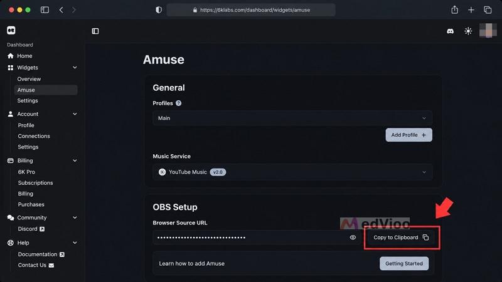Switch theme with the sun icon

[468, 31]
